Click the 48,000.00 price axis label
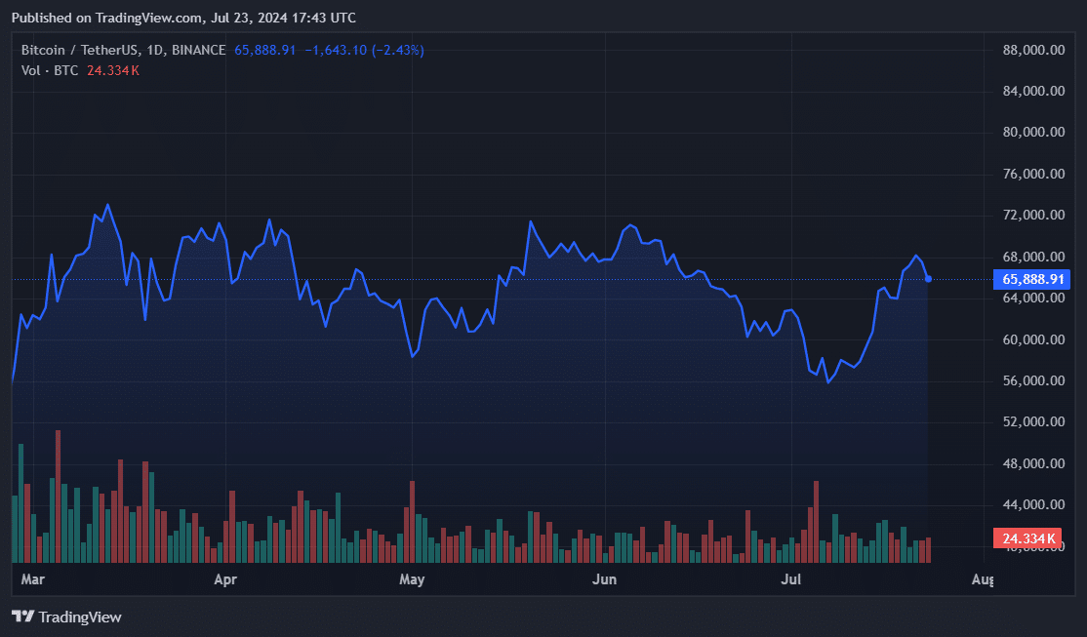Image resolution: width=1087 pixels, height=637 pixels. 1033,463
